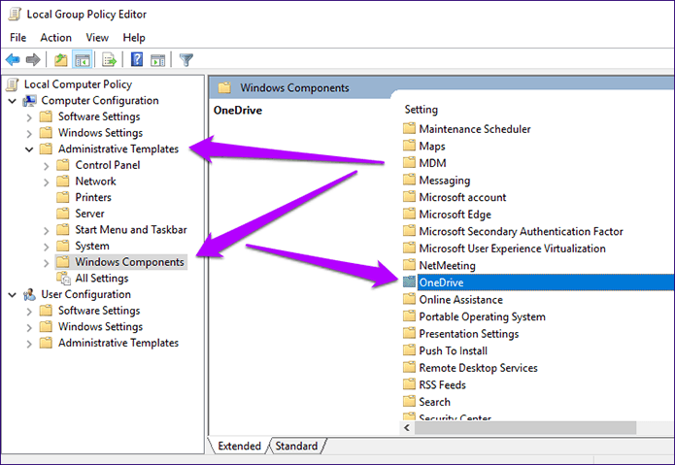675x465 pixels.
Task: Expand the Network node
Action: [46, 183]
